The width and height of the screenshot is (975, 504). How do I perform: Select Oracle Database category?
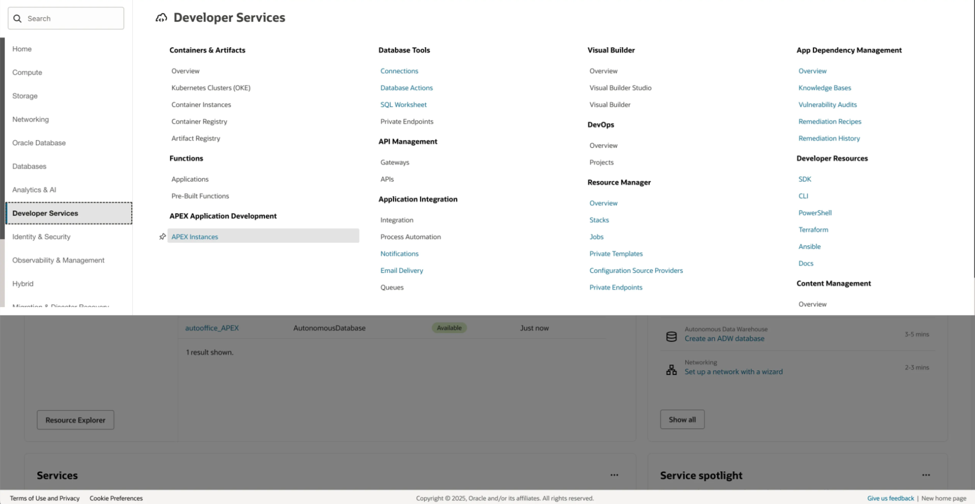pos(39,143)
